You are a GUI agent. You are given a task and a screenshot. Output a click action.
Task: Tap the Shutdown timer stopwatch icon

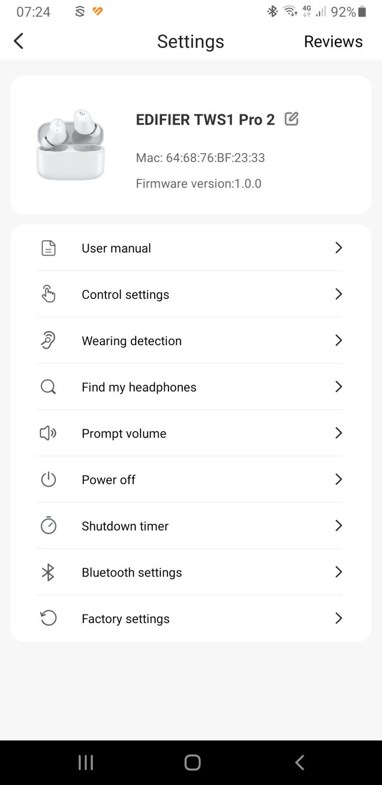(x=48, y=526)
